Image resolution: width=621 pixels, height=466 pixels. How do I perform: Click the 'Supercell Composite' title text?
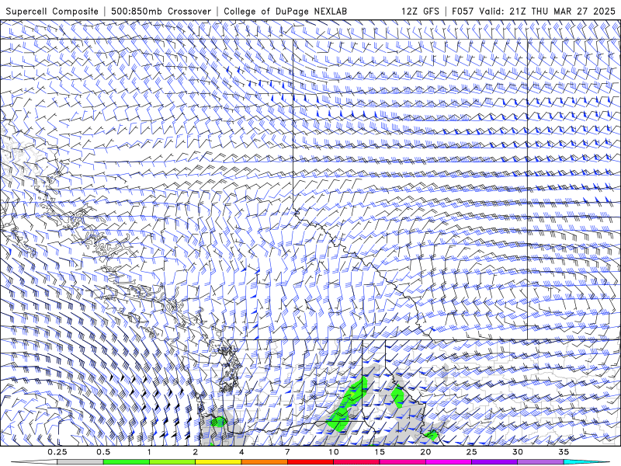[52, 11]
